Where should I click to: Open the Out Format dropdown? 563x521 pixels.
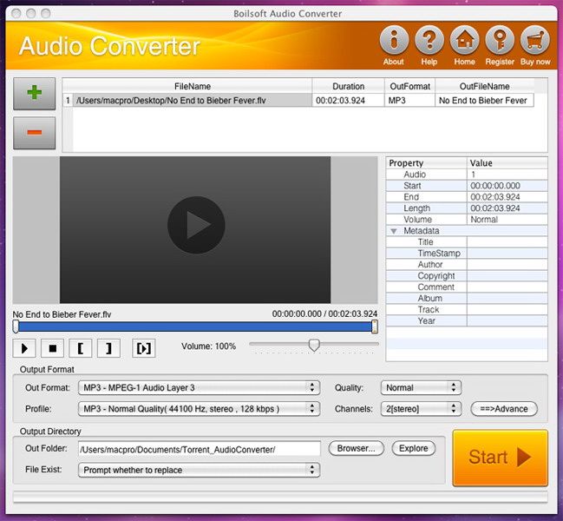tap(199, 387)
